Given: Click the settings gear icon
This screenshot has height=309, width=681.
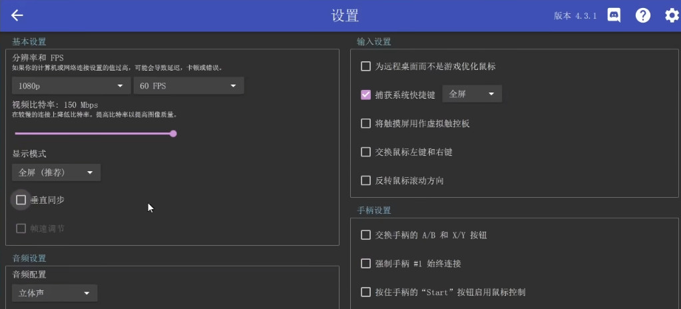Looking at the screenshot, I should 671,15.
